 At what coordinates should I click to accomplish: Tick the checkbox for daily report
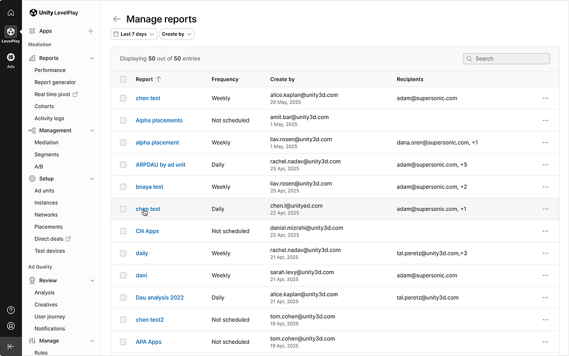123,253
